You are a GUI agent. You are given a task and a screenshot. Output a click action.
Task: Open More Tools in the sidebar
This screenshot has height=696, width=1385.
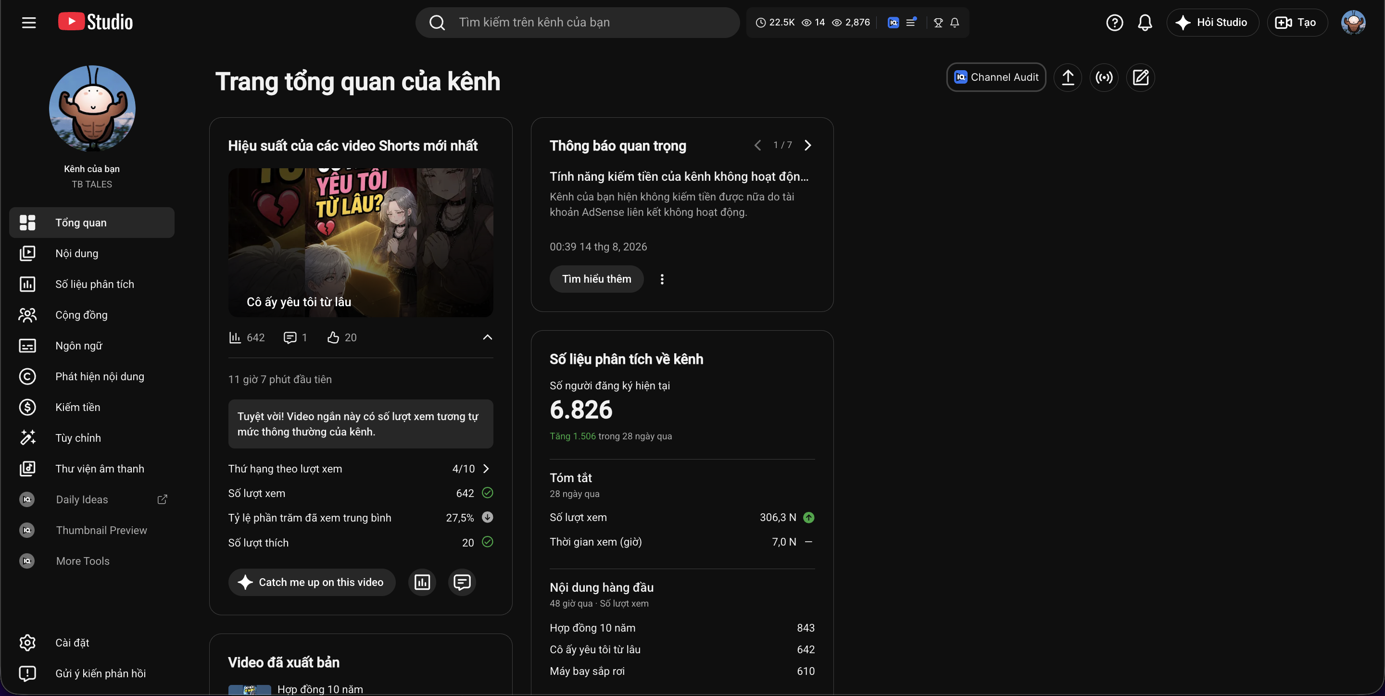(x=92, y=560)
